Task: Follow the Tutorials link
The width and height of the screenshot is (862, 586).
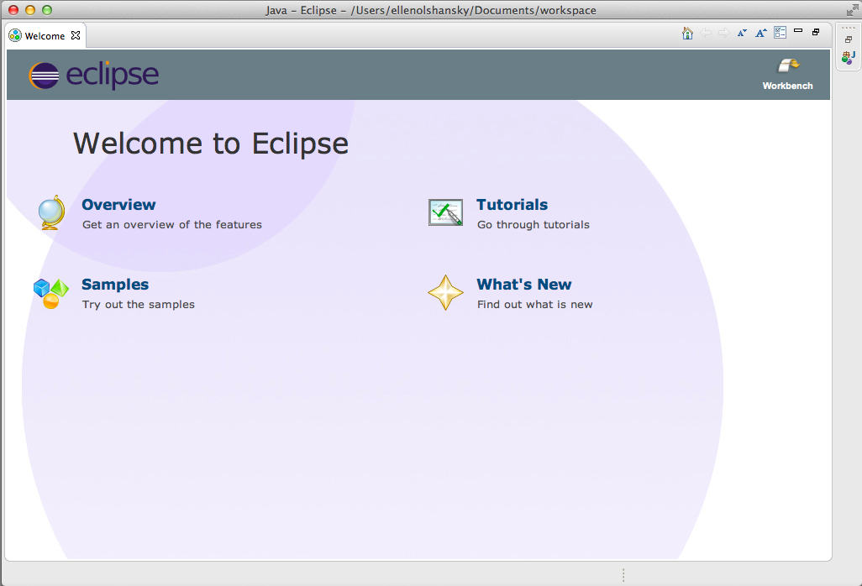Action: tap(512, 204)
